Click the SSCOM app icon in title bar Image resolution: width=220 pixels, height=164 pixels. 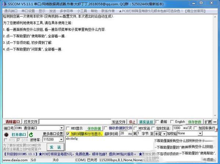(x=4, y=3)
